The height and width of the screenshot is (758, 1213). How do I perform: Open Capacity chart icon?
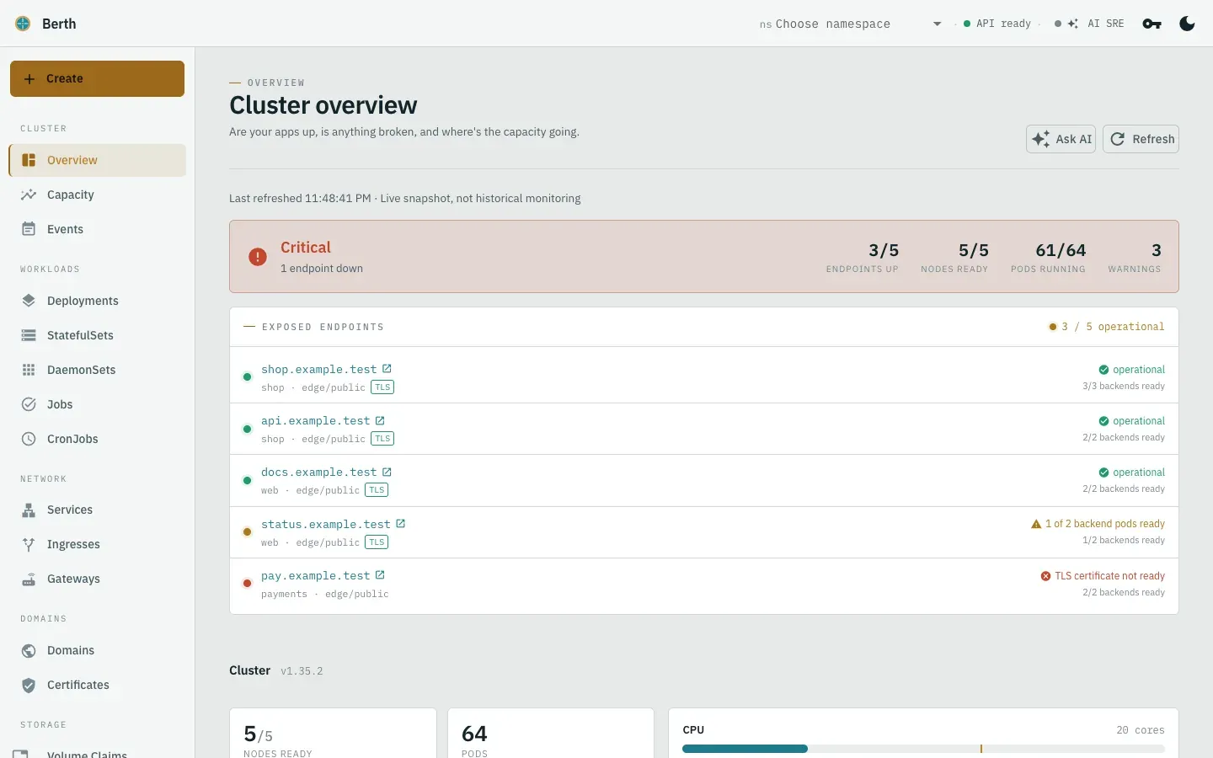[x=29, y=195]
